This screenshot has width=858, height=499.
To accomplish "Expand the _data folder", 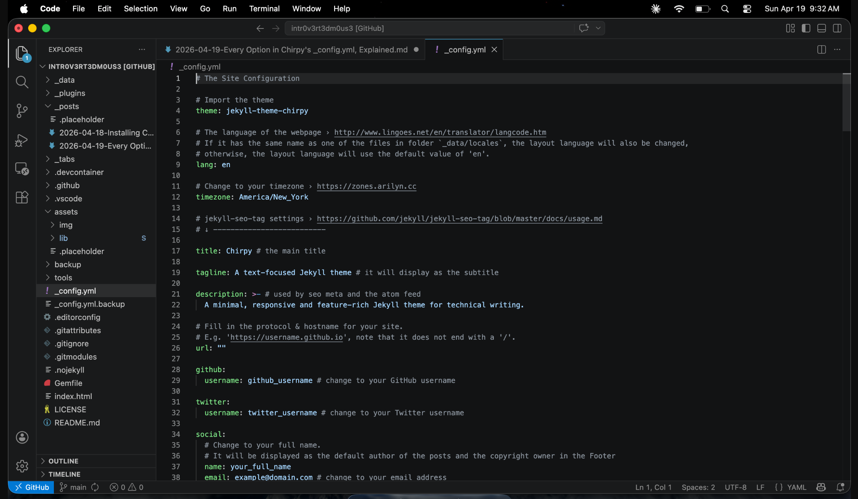I will click(64, 80).
